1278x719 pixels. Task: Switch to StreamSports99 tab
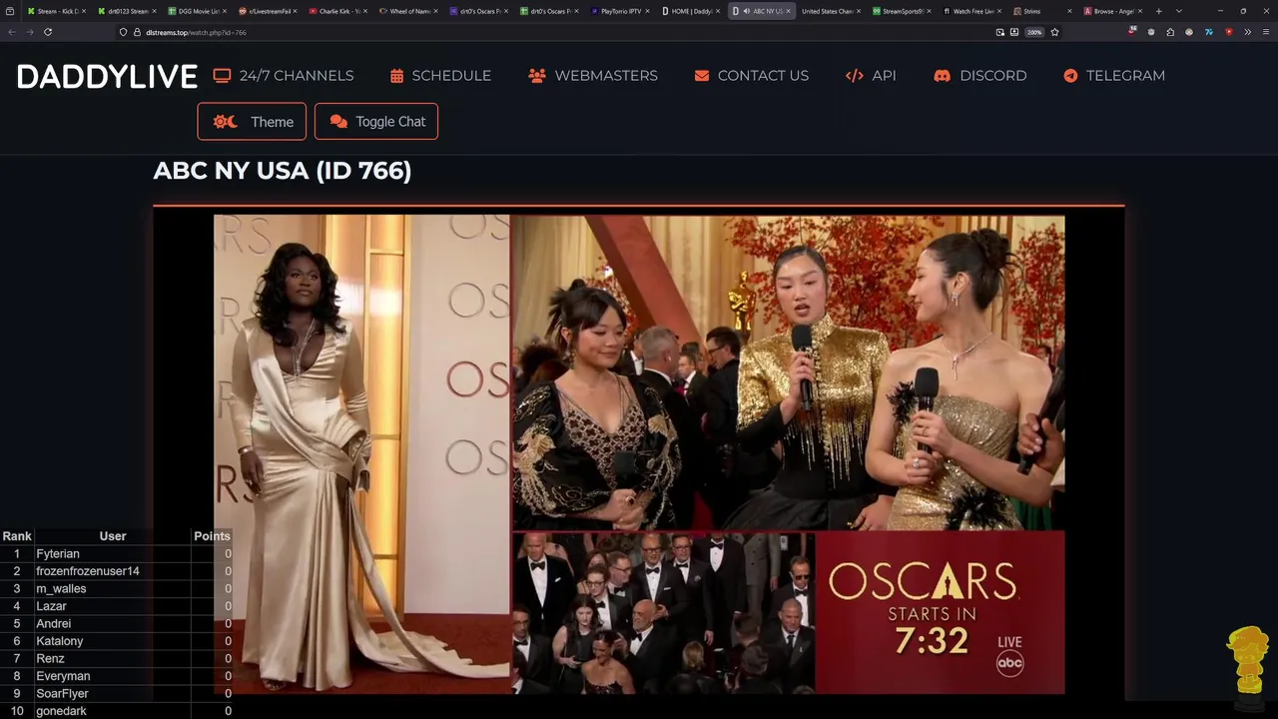point(904,11)
